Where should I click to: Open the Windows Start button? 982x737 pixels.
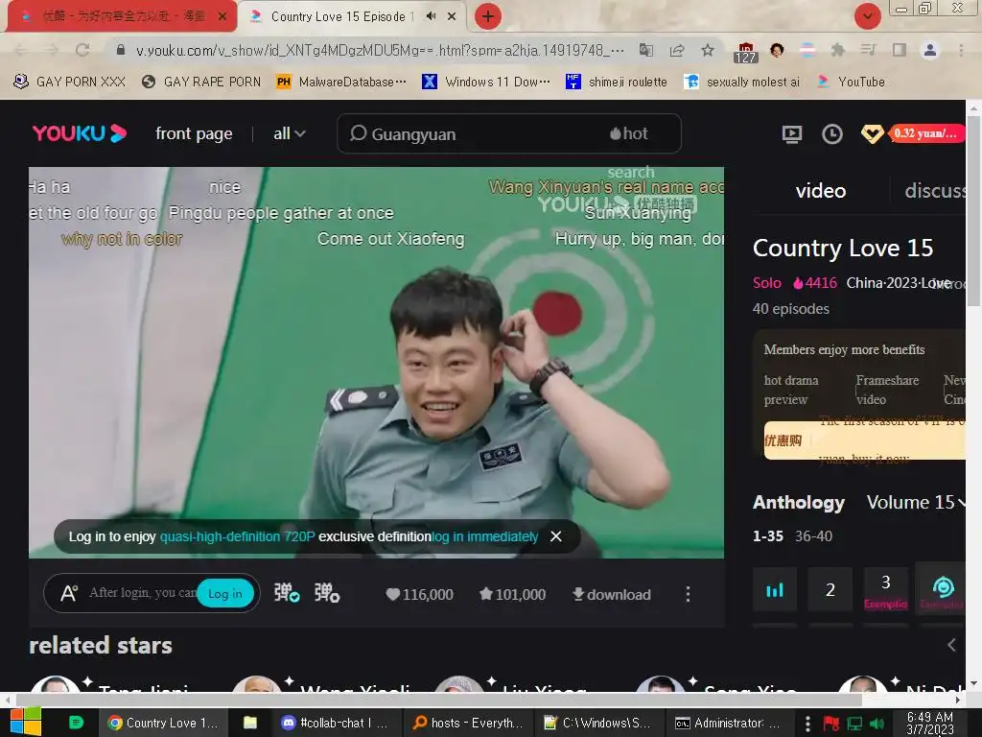(26, 722)
